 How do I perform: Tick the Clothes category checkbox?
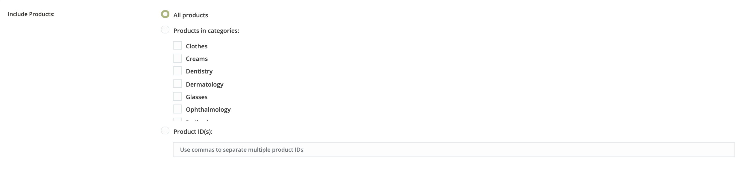coord(177,46)
